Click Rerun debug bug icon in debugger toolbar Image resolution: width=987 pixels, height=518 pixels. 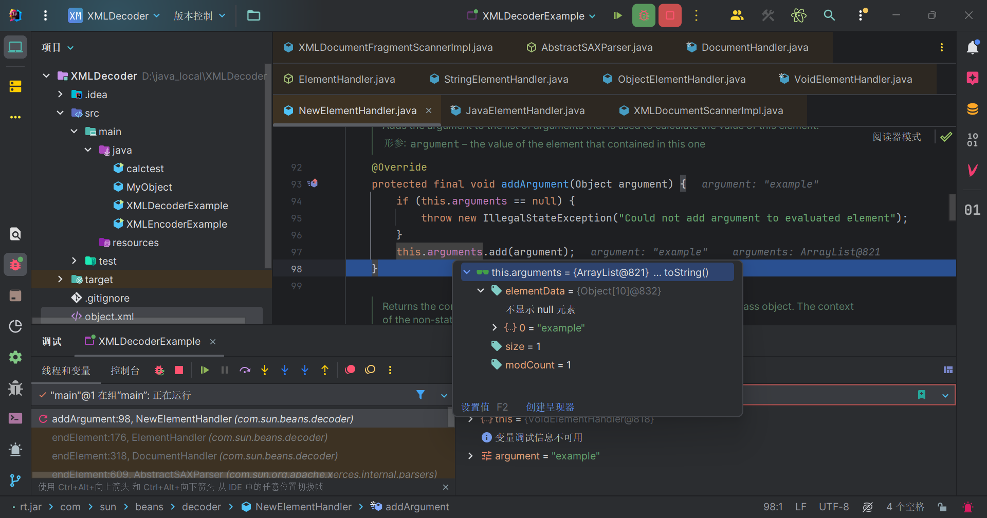[x=159, y=370]
